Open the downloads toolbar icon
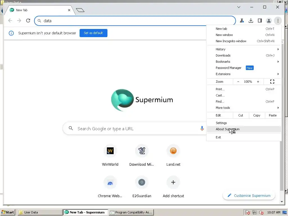The height and width of the screenshot is (216, 288). pos(251,21)
